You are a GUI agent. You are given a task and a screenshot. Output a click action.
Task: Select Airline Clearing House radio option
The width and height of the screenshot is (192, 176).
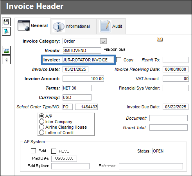click(41, 127)
